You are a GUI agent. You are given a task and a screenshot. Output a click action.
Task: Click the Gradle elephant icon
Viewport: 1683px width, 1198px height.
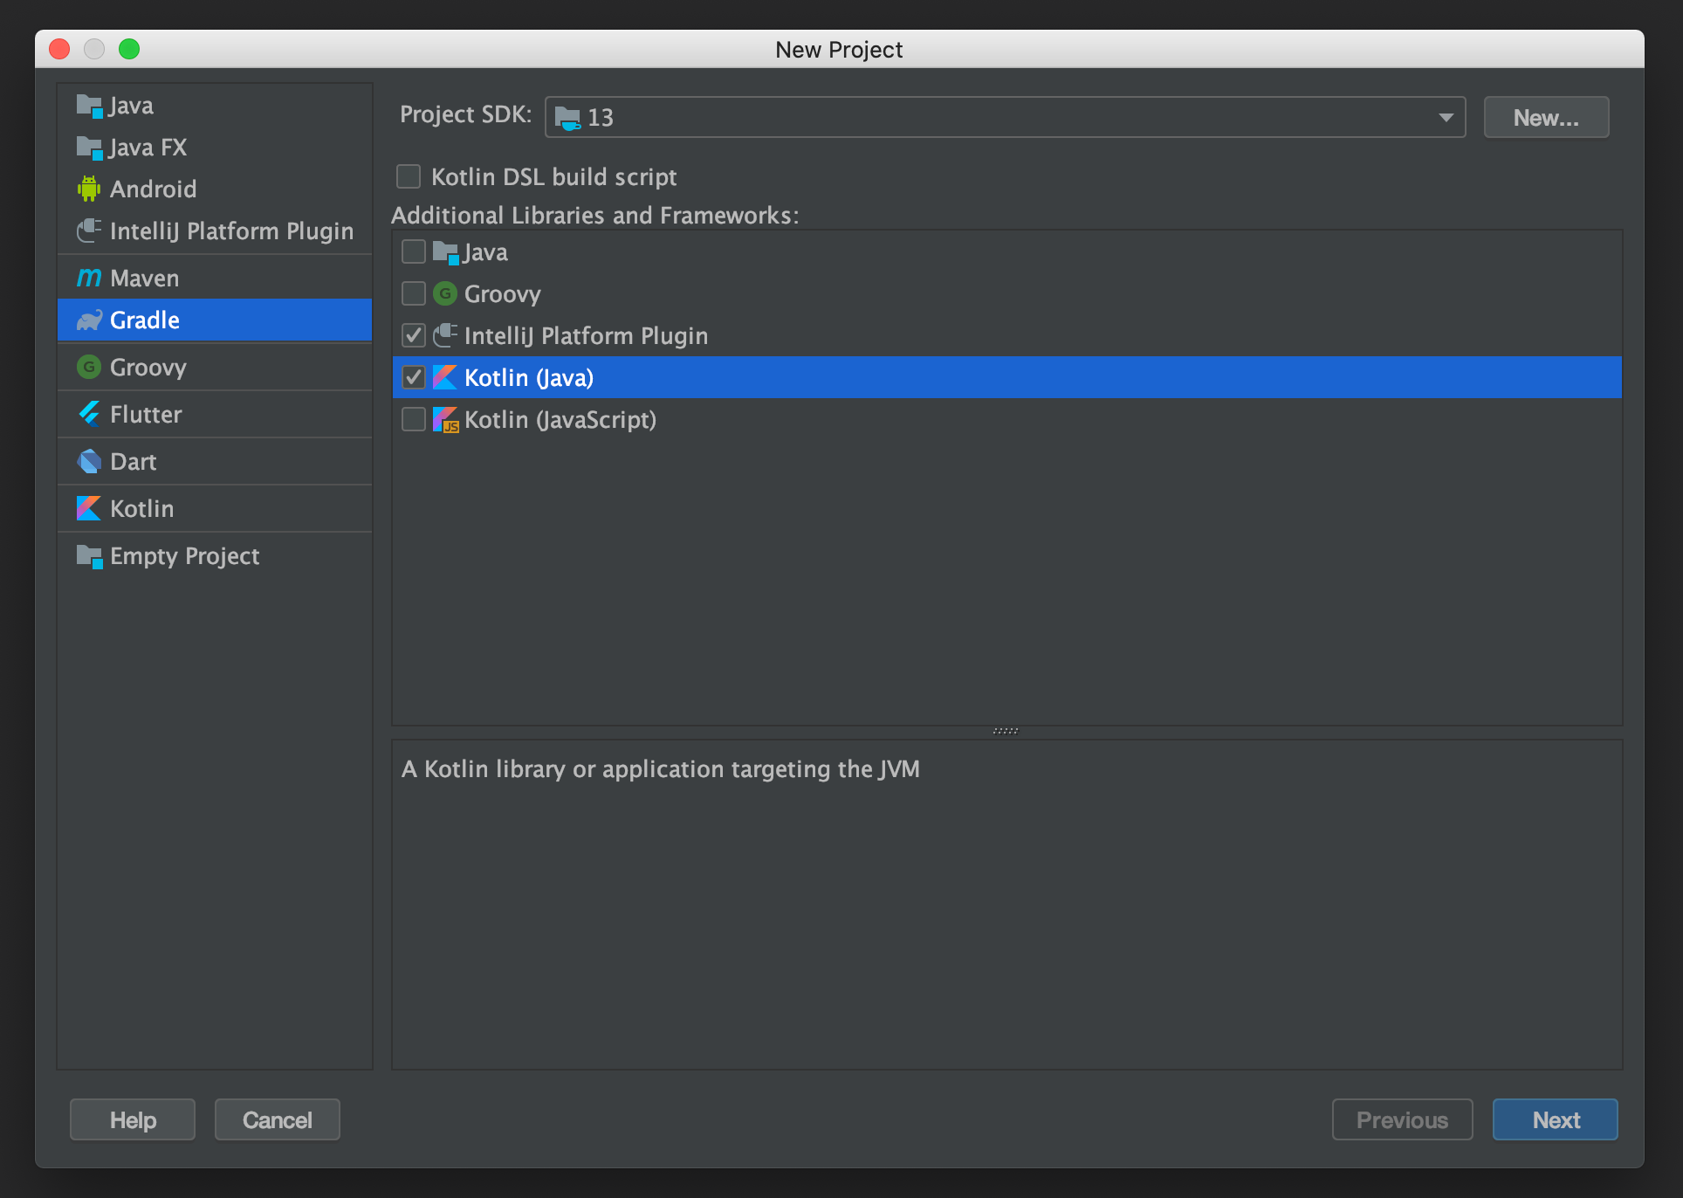click(x=89, y=320)
